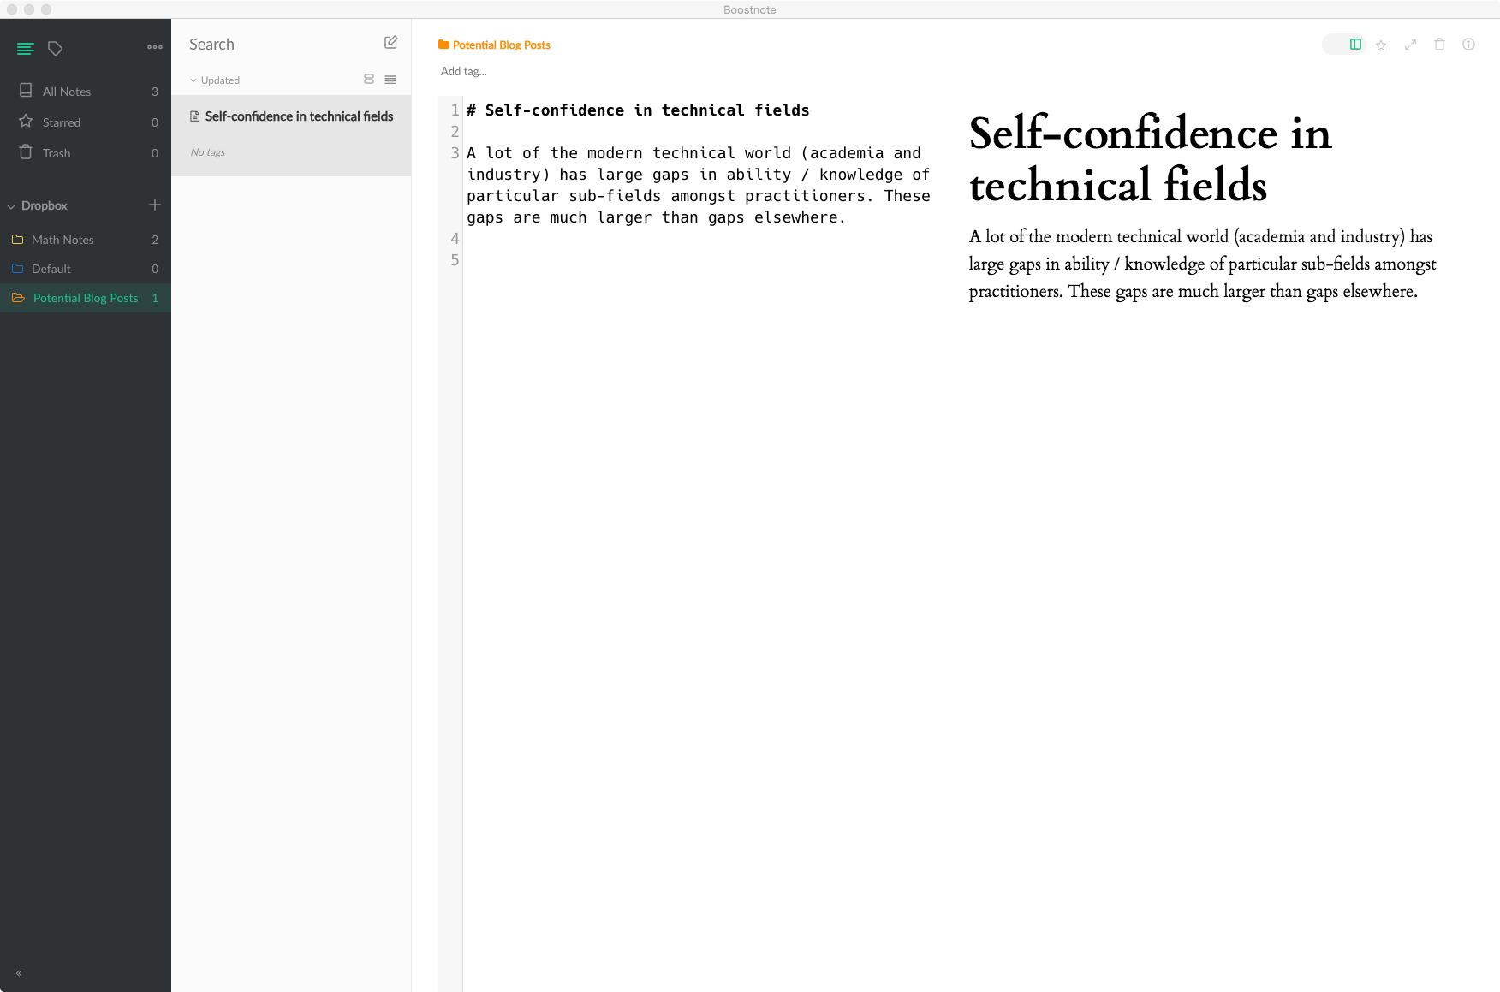The image size is (1500, 992).
Task: Click the Potential Blog Posts folder breadcrumb
Action: (x=494, y=45)
